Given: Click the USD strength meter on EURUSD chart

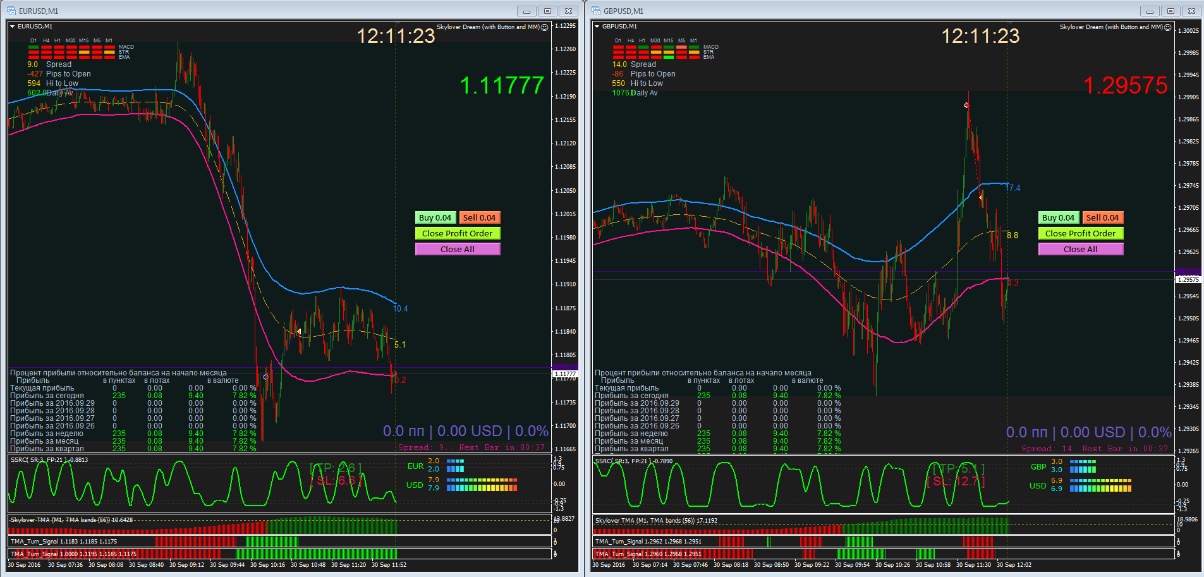Looking at the screenshot, I should tap(482, 484).
